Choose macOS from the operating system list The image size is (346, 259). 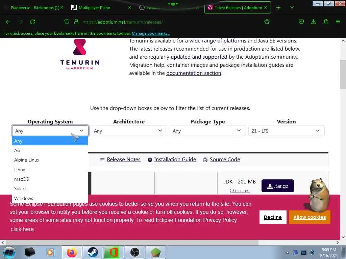(50, 179)
